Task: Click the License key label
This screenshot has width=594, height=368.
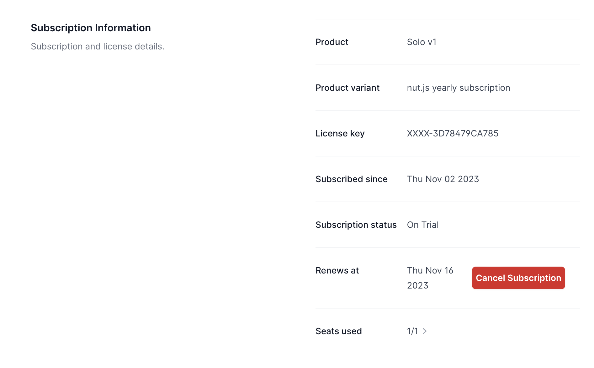Action: point(340,134)
